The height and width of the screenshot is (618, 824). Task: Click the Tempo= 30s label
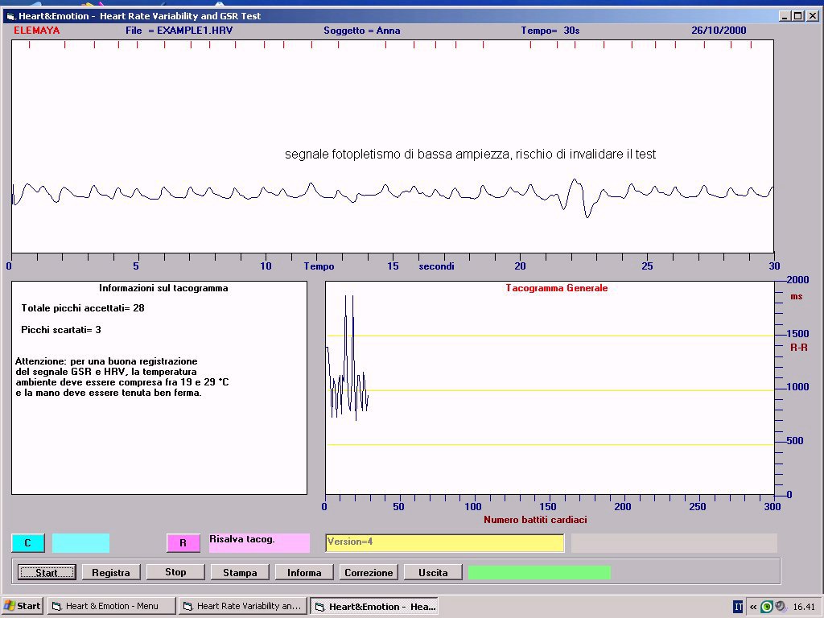[x=550, y=31]
